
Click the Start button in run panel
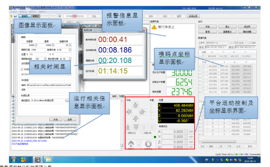[x=207, y=27]
